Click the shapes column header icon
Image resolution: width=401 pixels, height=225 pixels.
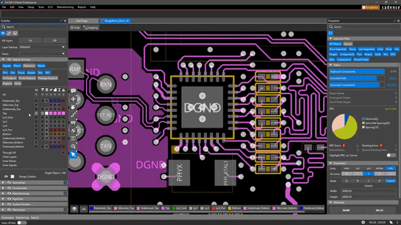(55, 90)
